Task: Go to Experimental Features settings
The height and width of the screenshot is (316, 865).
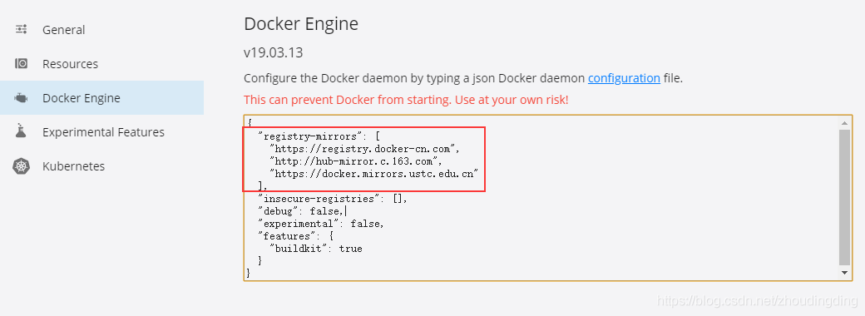Action: point(101,132)
